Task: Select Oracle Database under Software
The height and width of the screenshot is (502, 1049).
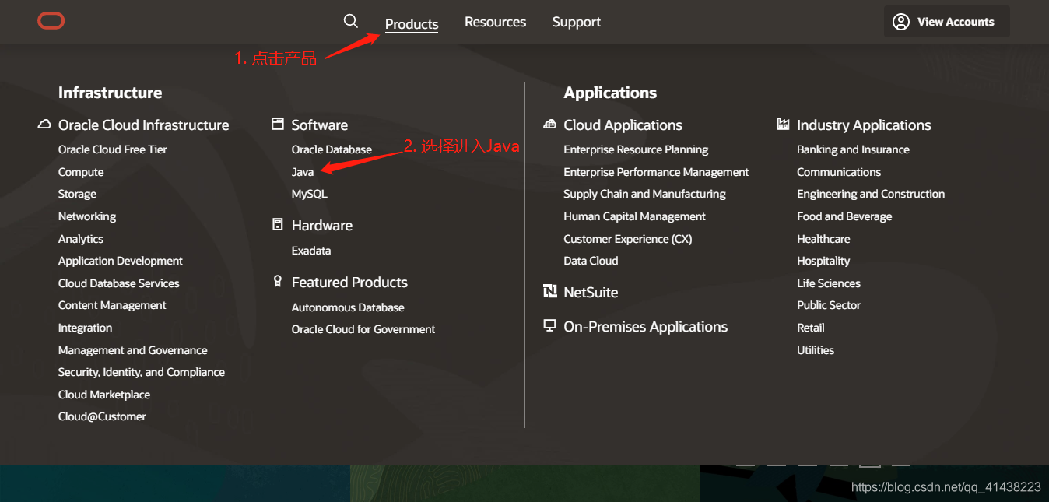Action: [x=332, y=149]
